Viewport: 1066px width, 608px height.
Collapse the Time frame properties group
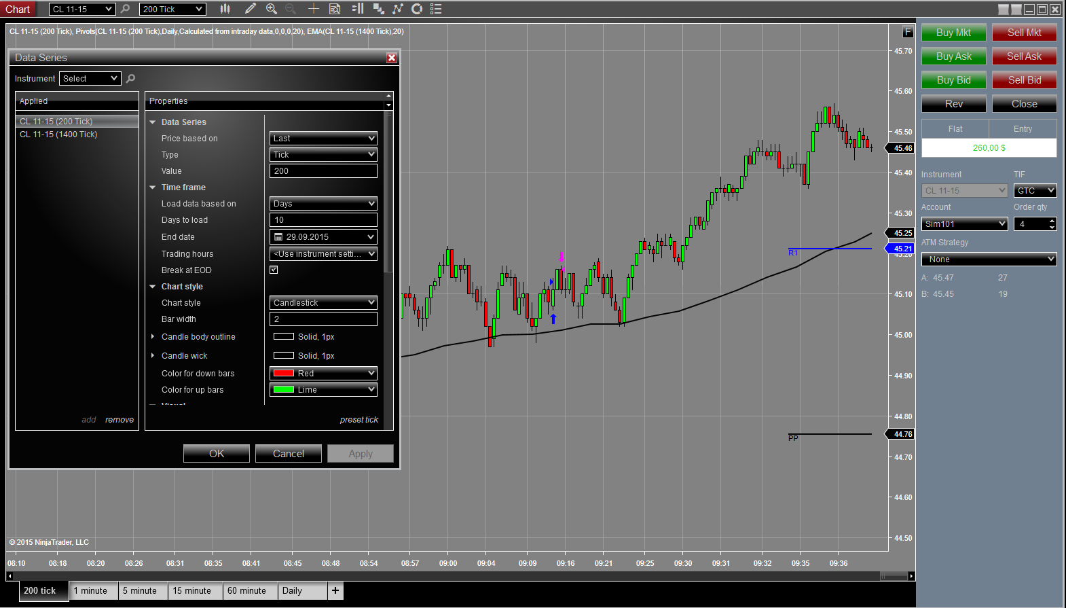(153, 187)
